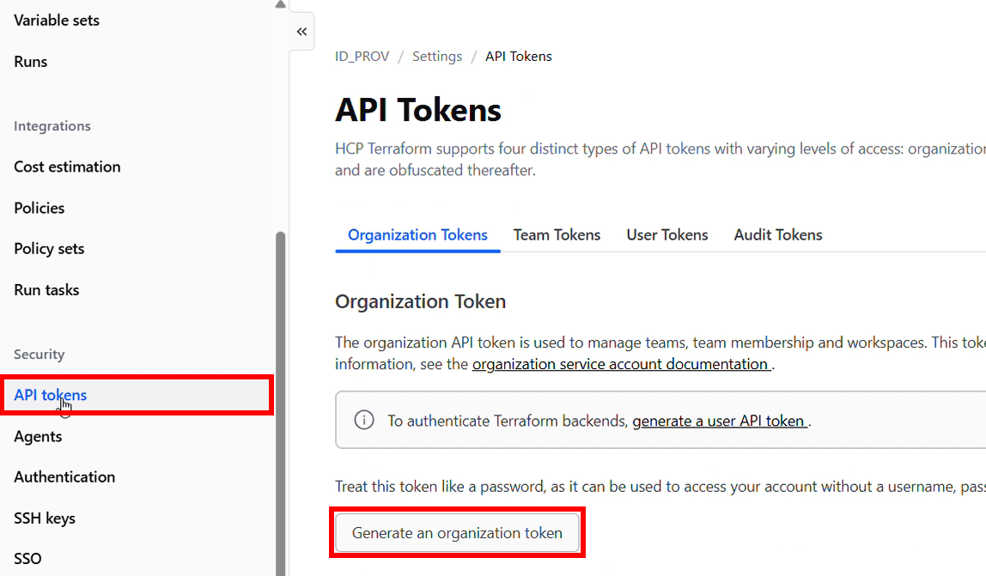The height and width of the screenshot is (576, 986).
Task: Switch to the Audit Tokens tab
Action: tap(778, 234)
